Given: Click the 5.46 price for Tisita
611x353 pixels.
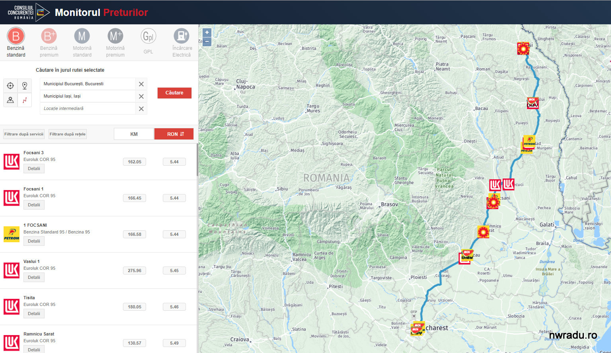Looking at the screenshot, I should click(174, 307).
